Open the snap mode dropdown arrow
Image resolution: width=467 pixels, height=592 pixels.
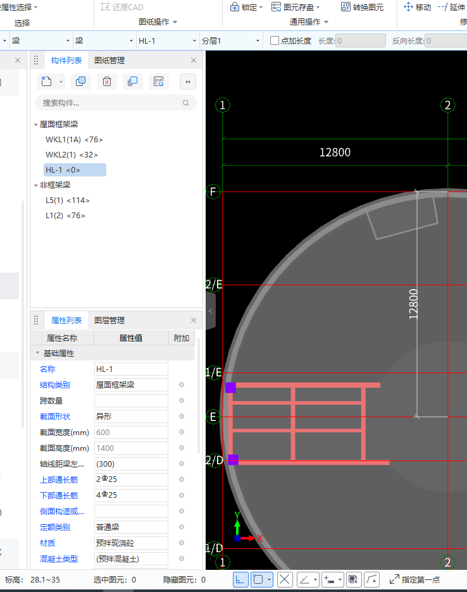(x=269, y=579)
